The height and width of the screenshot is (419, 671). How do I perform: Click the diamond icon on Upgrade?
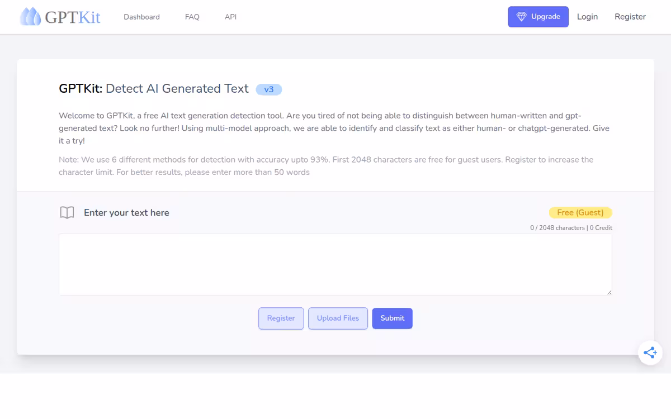(521, 17)
